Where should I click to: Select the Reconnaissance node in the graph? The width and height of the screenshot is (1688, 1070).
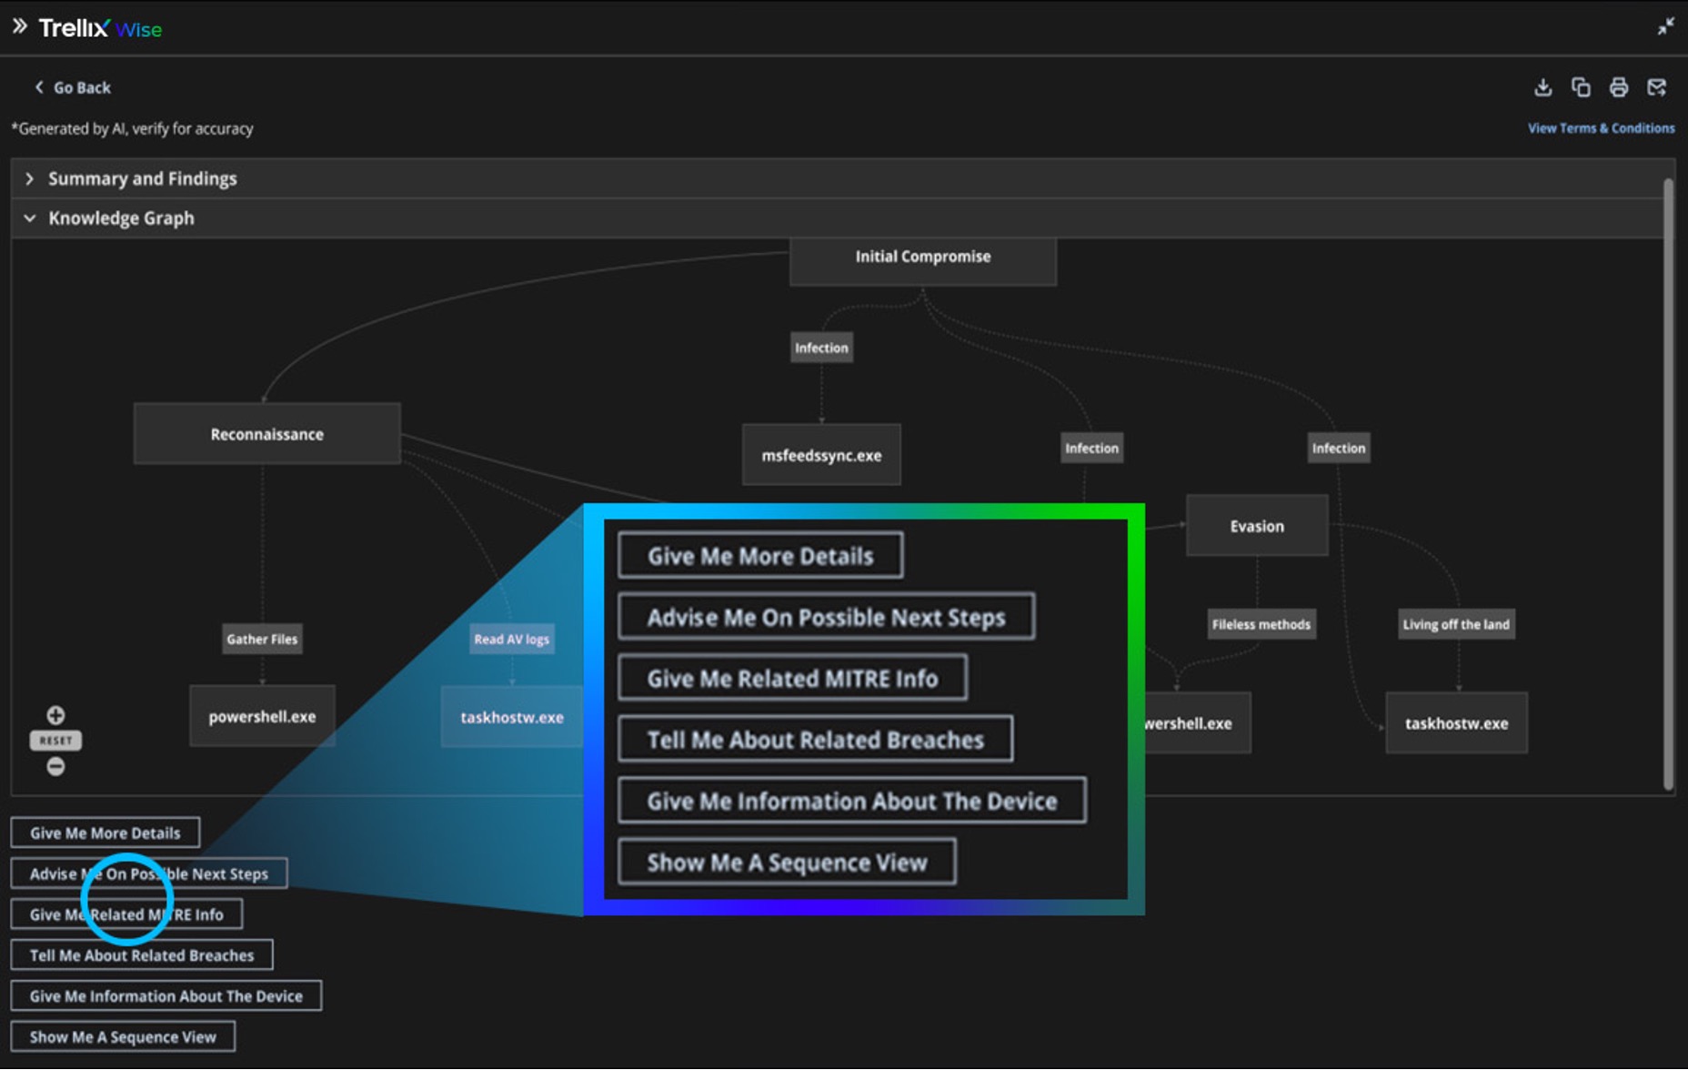click(x=266, y=434)
